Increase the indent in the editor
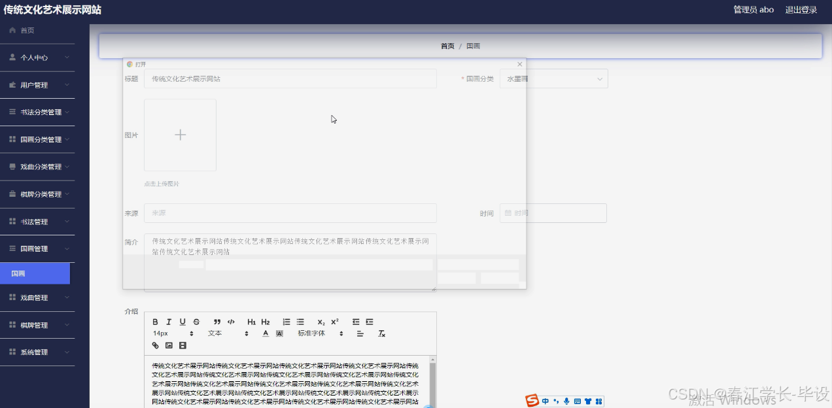 tap(370, 322)
